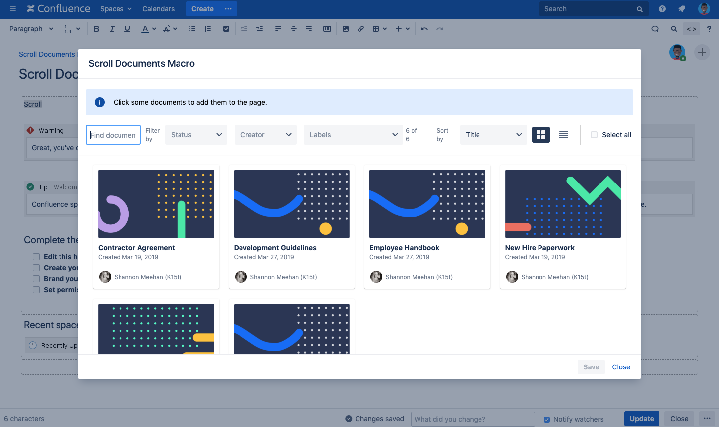The image size is (719, 427).
Task: Open the Creator filter dropdown
Action: pyautogui.click(x=265, y=134)
